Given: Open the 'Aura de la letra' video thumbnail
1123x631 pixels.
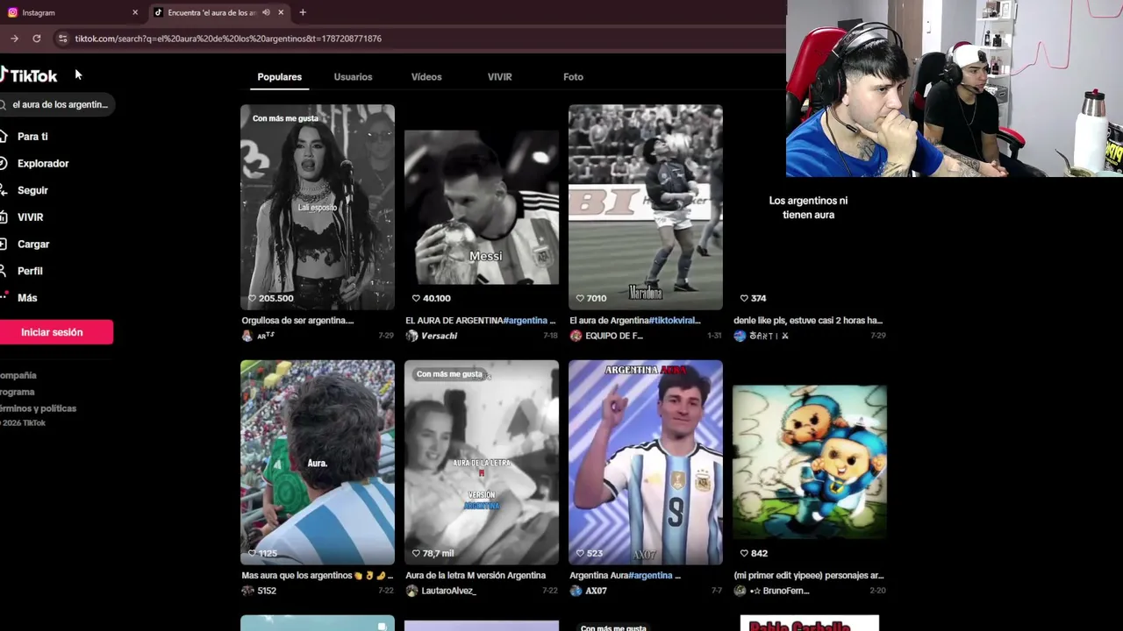Looking at the screenshot, I should click(x=482, y=463).
